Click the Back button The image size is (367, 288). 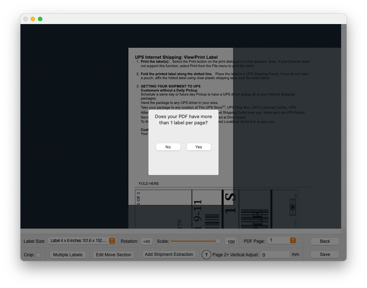coord(325,241)
